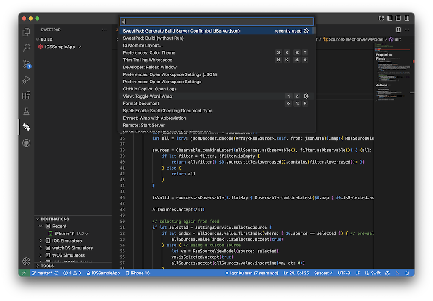Open the Explorer view in the Activity Bar
This screenshot has width=433, height=301.
(x=26, y=32)
